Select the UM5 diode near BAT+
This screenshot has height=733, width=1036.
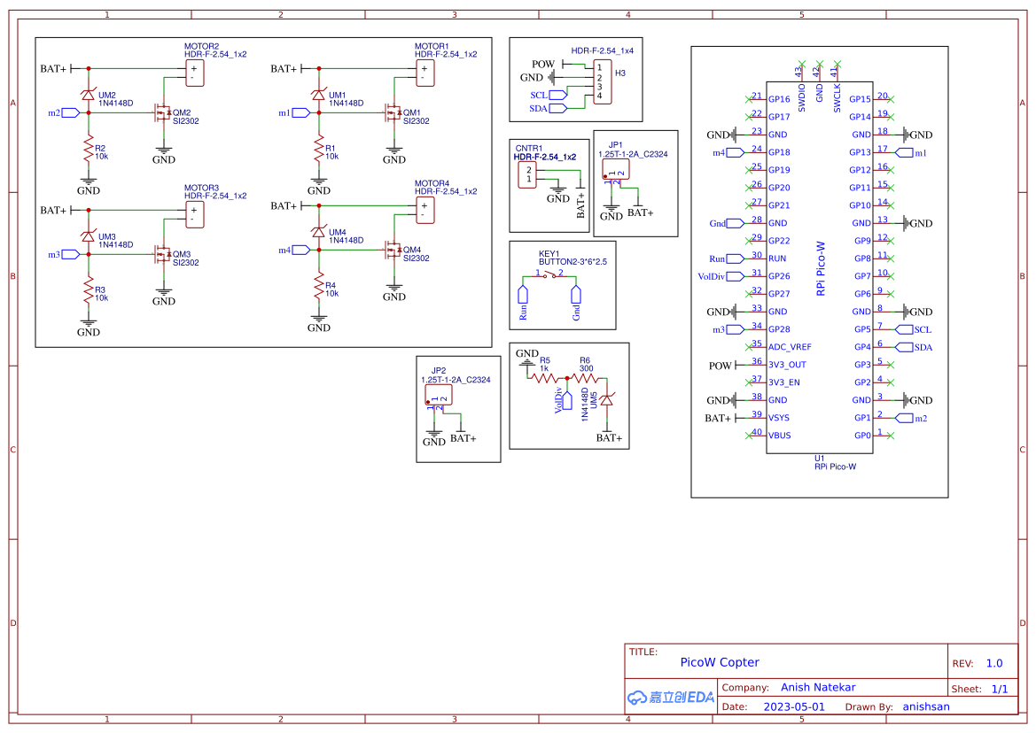click(x=606, y=400)
